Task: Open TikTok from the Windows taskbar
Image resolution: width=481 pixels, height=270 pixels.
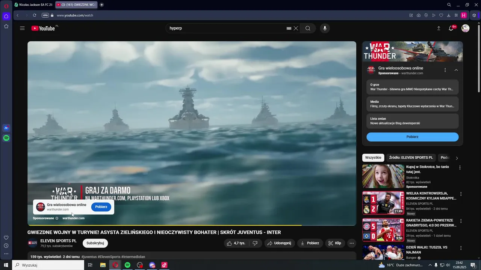Action: pyautogui.click(x=164, y=265)
